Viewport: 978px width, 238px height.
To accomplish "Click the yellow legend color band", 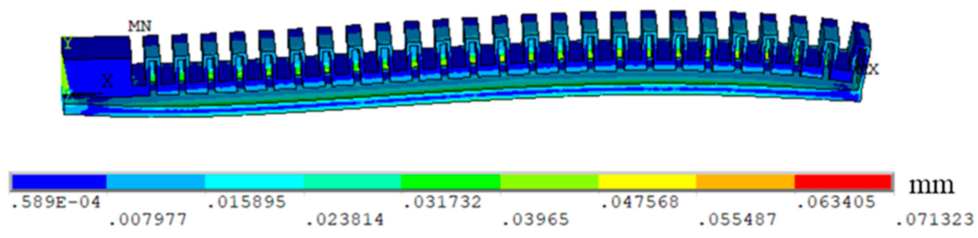I will (x=647, y=182).
